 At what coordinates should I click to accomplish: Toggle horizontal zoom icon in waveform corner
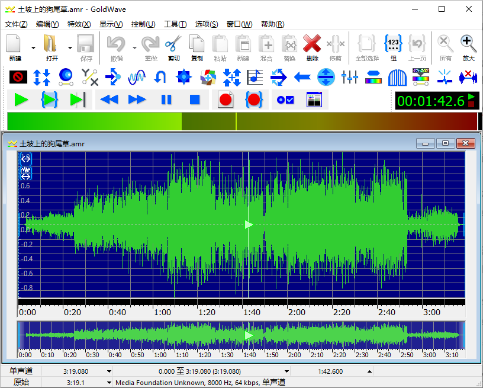[x=25, y=159]
